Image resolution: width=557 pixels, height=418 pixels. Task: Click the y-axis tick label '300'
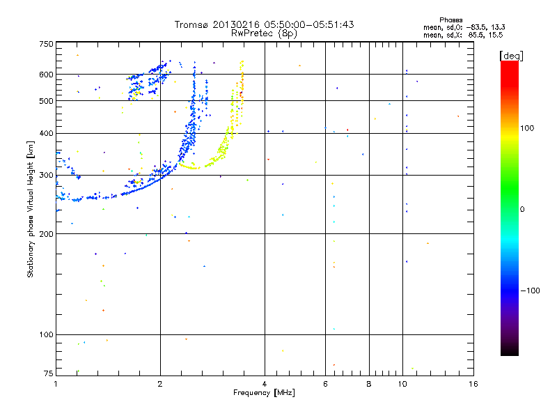(46, 175)
